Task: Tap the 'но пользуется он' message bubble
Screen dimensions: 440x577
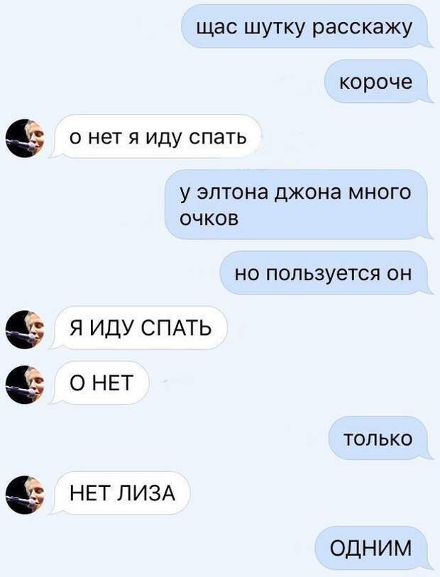Action: 326,273
